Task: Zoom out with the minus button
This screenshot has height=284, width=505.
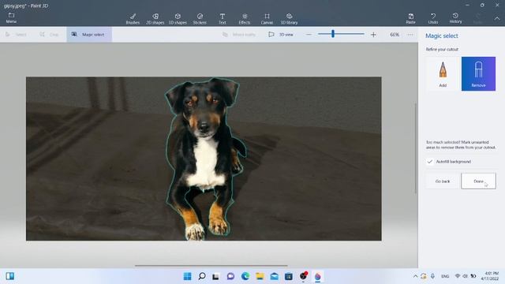Action: (309, 35)
